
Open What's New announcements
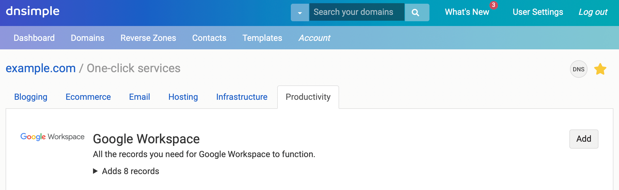(x=467, y=12)
